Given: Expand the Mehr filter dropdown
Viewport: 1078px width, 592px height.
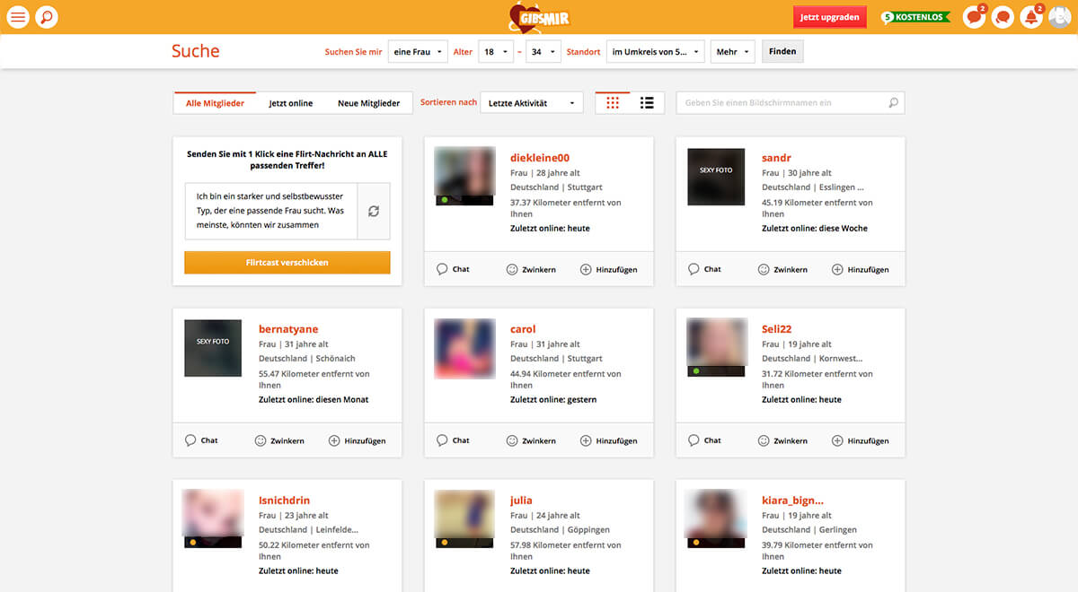Looking at the screenshot, I should [732, 52].
